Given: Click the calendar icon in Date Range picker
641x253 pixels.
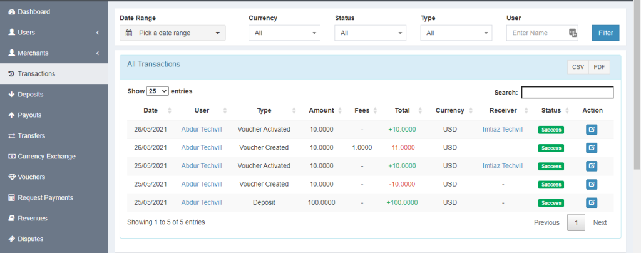Looking at the screenshot, I should point(129,33).
